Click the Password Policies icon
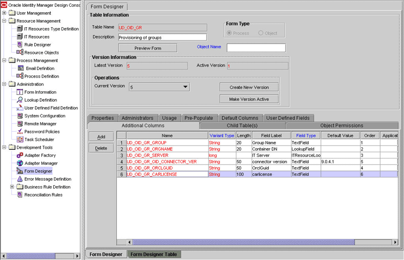Screen dimensions: 404x260 tap(19, 132)
